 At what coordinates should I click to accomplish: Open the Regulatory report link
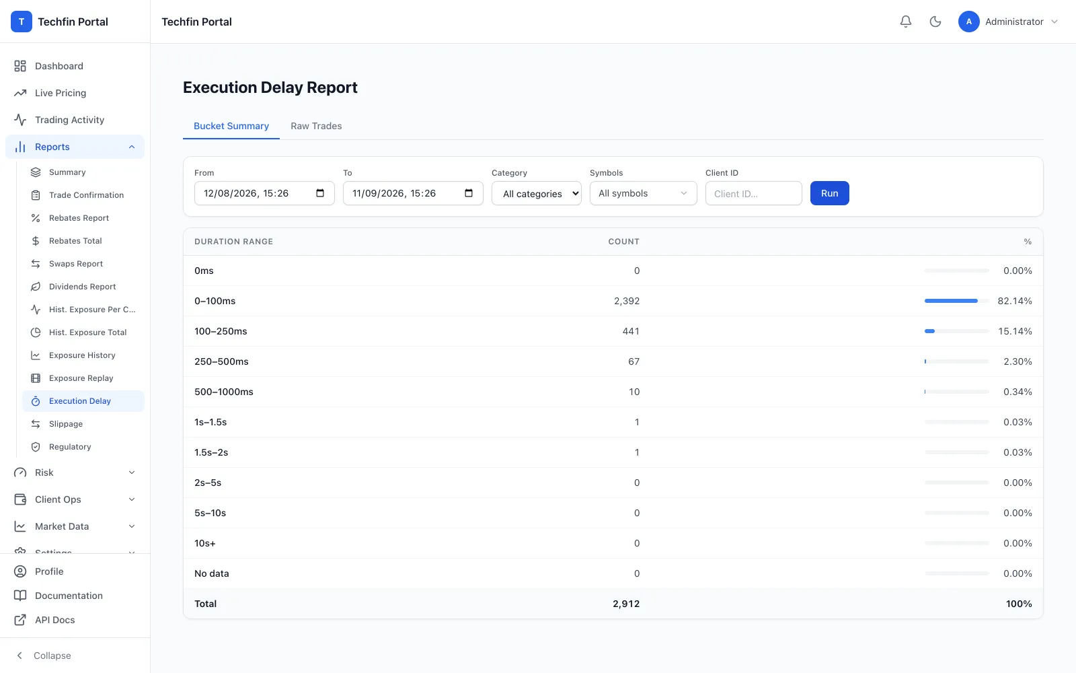click(x=83, y=447)
